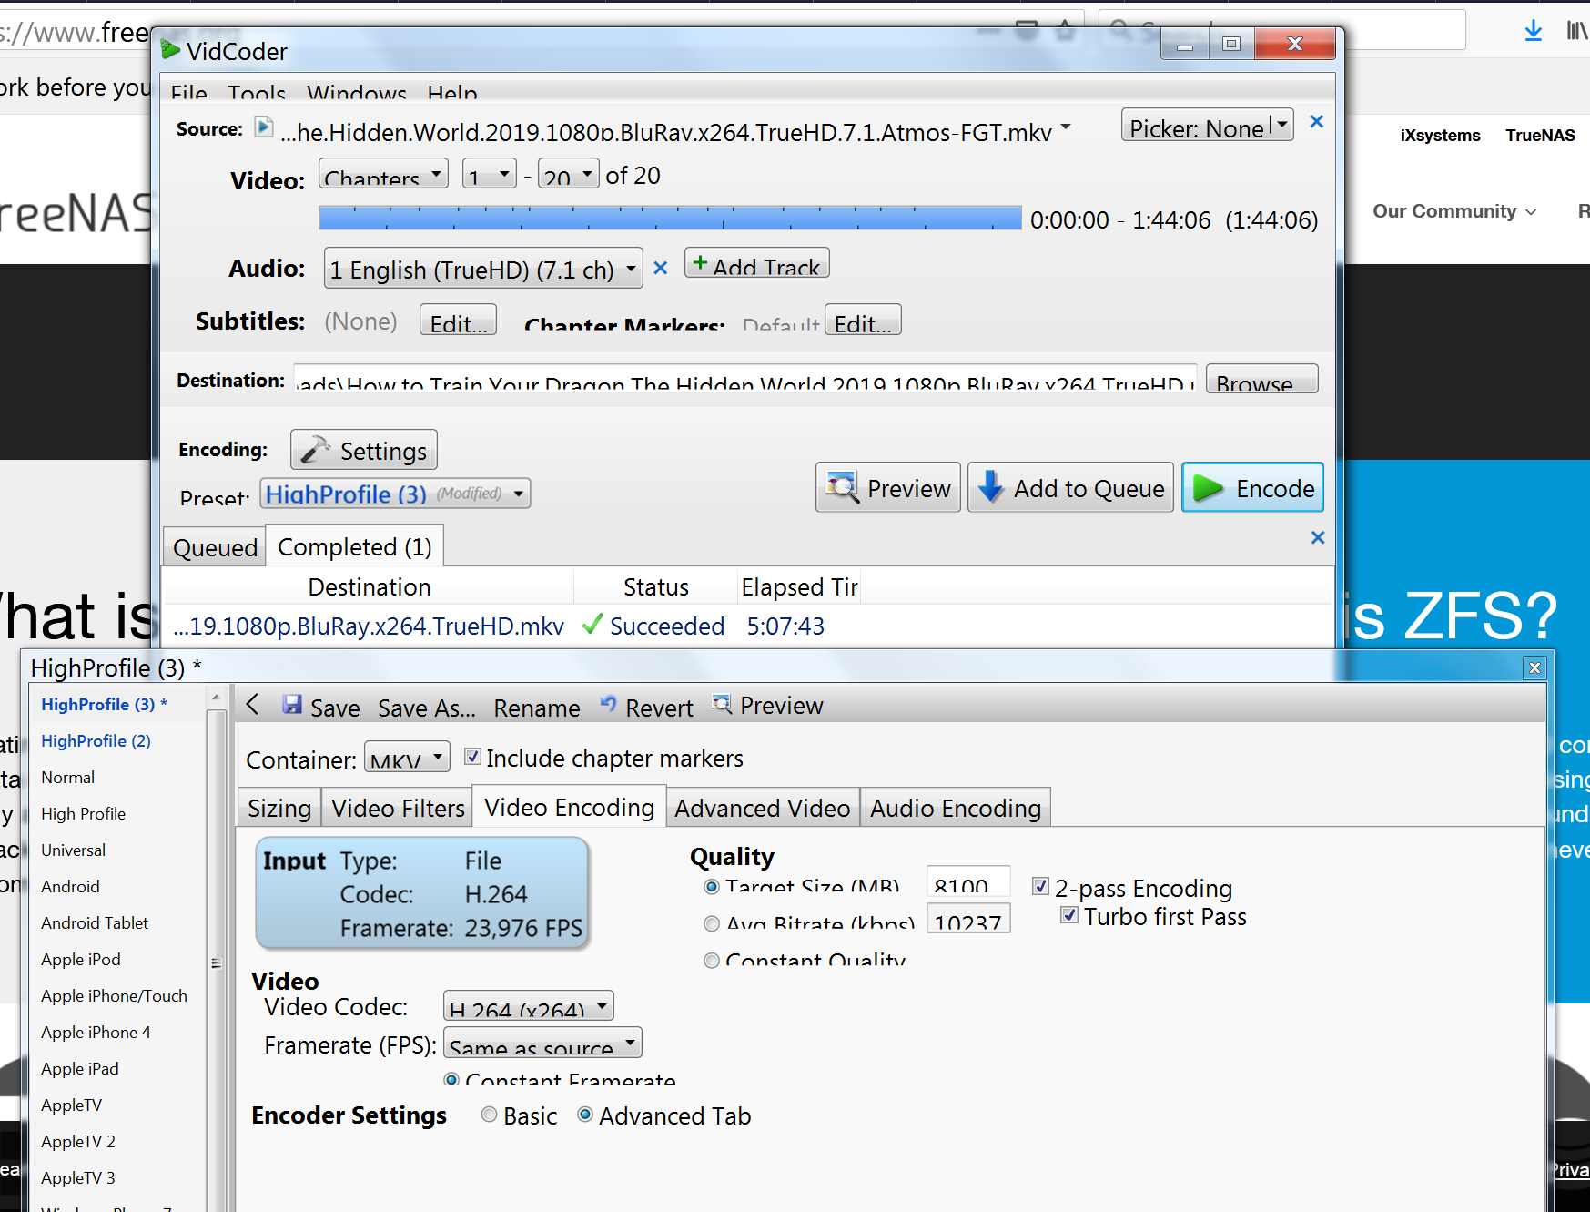Click the green Succeeded checkmark icon
The image size is (1590, 1212).
592,625
